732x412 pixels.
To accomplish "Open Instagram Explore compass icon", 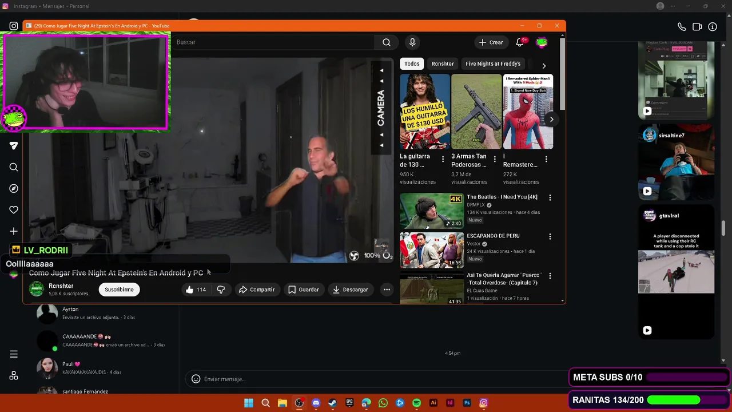I will pyautogui.click(x=14, y=188).
